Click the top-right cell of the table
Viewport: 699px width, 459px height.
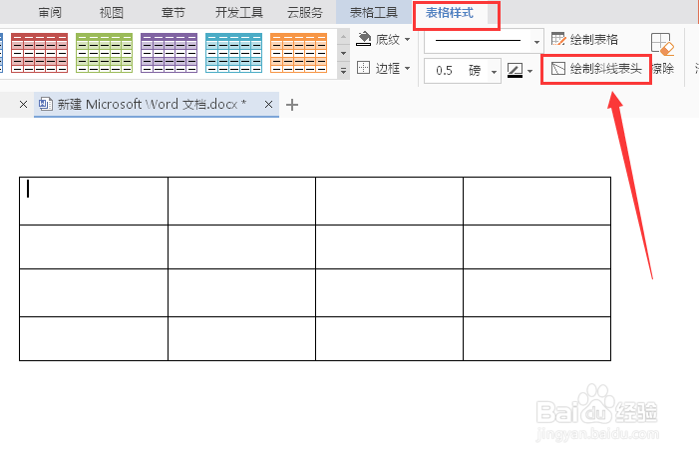(x=536, y=202)
